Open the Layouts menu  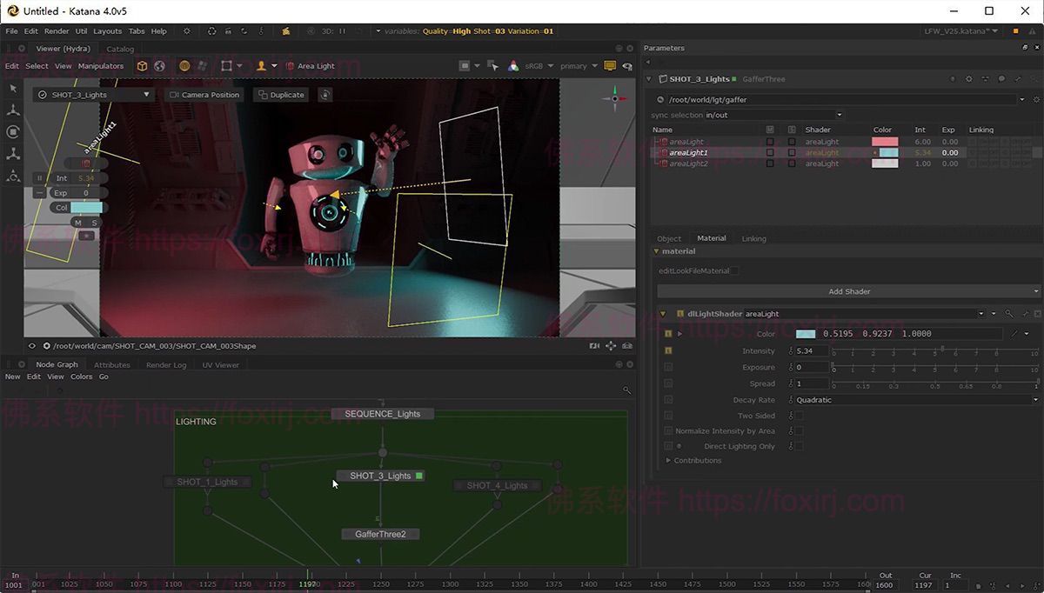click(x=107, y=31)
